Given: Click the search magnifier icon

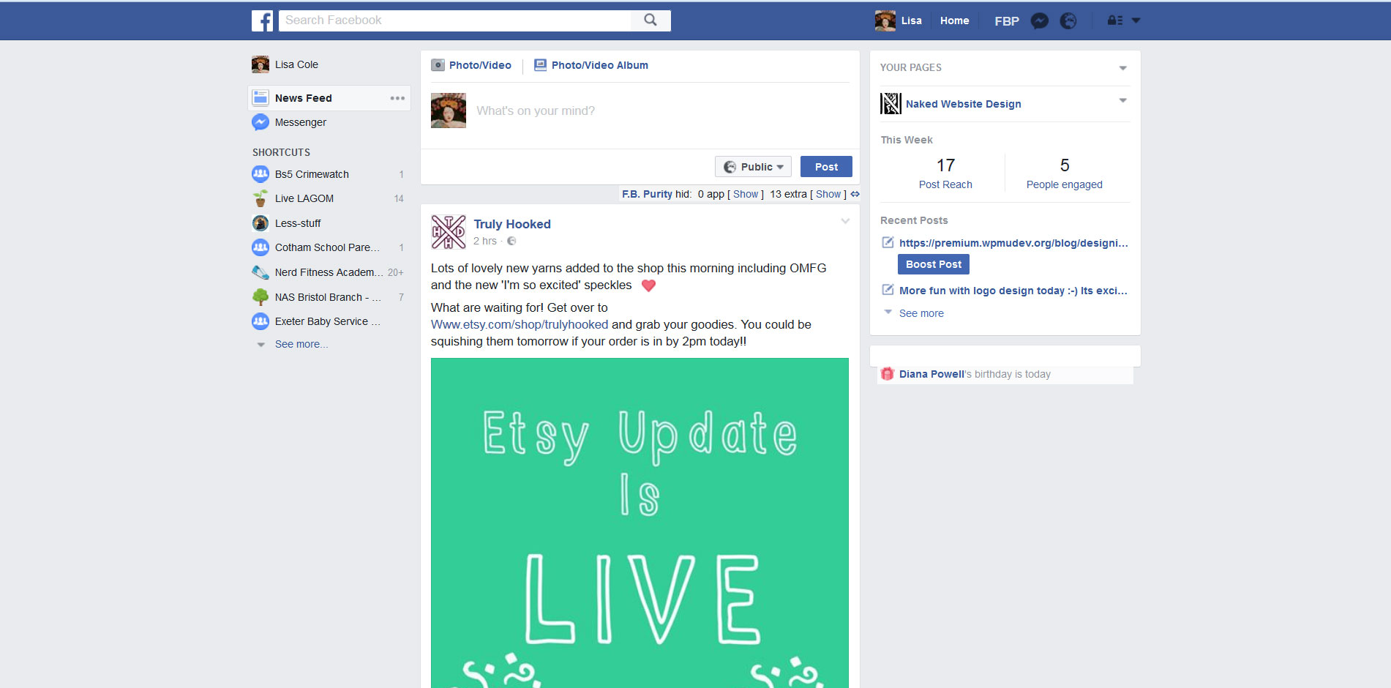Looking at the screenshot, I should [650, 20].
